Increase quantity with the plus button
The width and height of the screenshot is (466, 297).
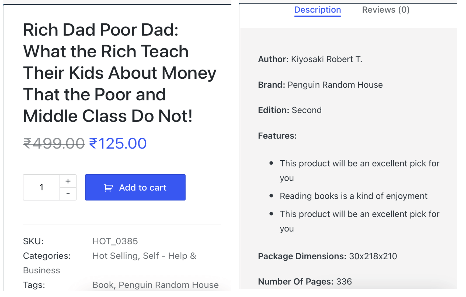point(68,181)
